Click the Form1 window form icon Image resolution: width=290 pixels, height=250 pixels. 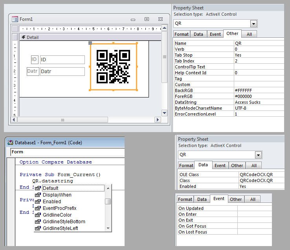click(15, 19)
